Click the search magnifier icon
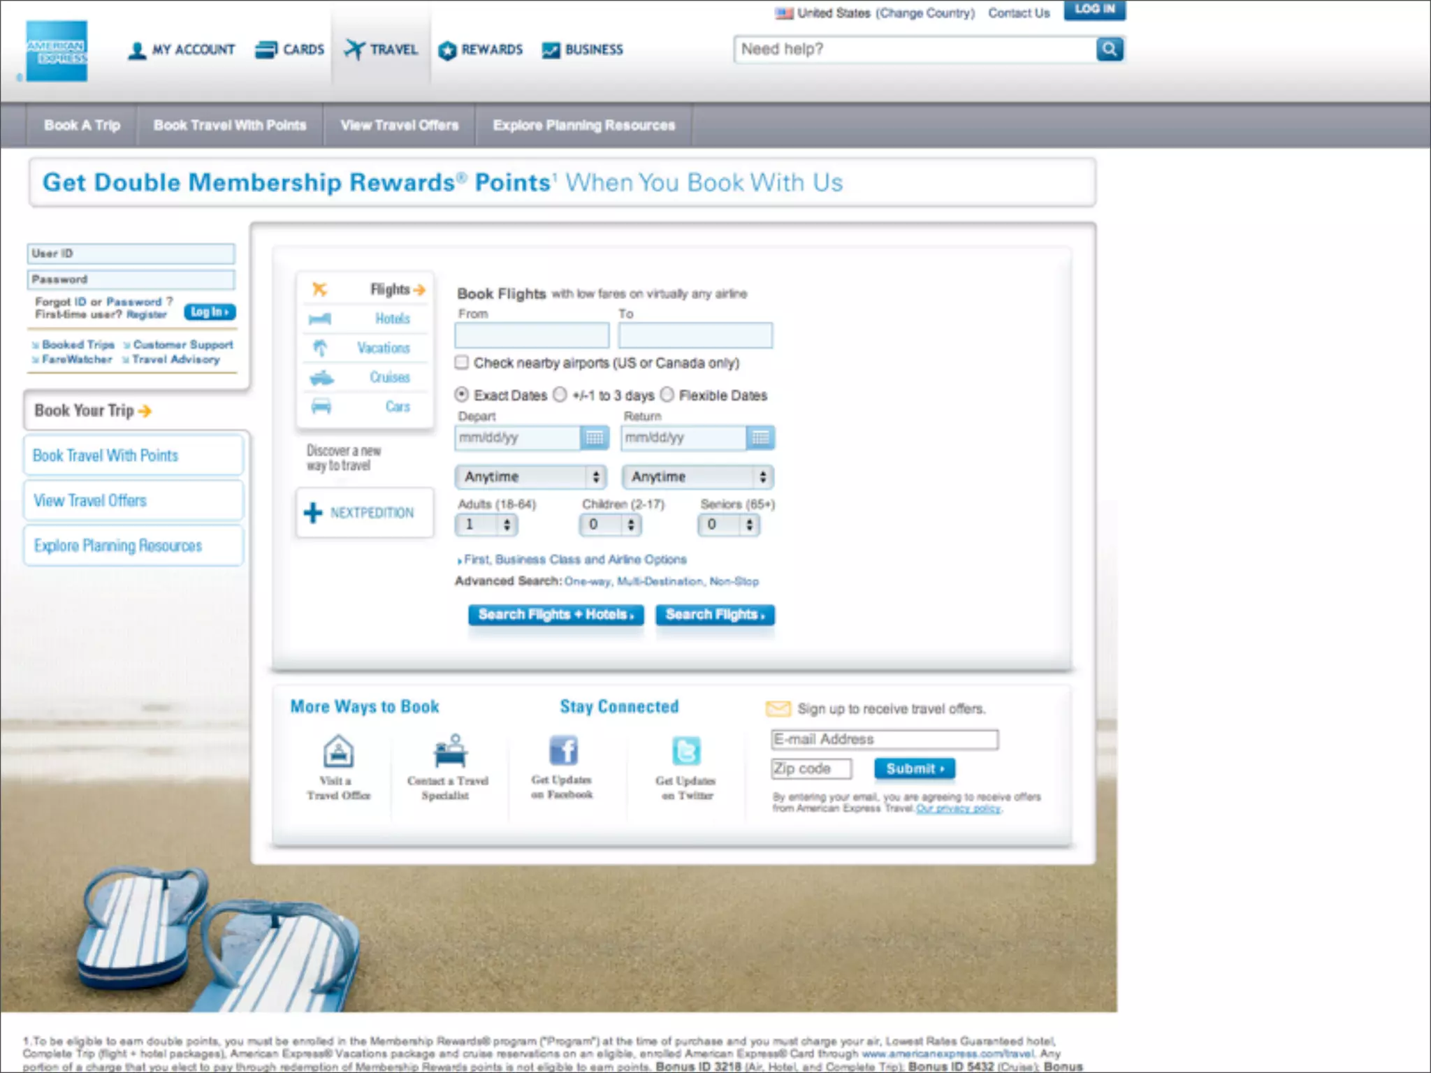1431x1073 pixels. tap(1109, 49)
